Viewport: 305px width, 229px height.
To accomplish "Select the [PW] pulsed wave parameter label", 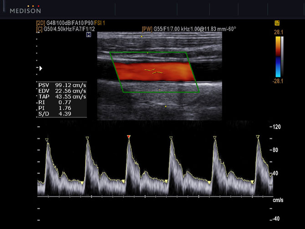I will [x=147, y=28].
